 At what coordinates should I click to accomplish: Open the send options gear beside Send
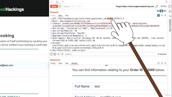click(60, 6)
